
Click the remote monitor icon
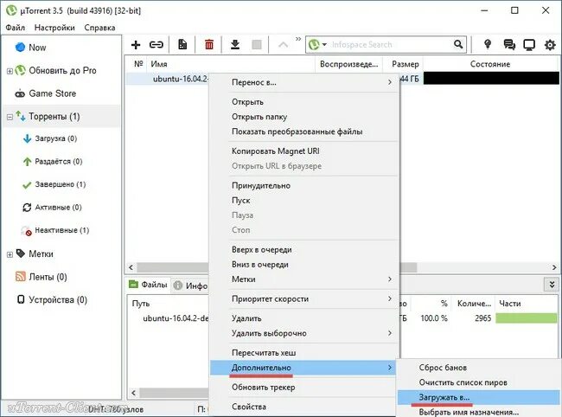point(529,45)
